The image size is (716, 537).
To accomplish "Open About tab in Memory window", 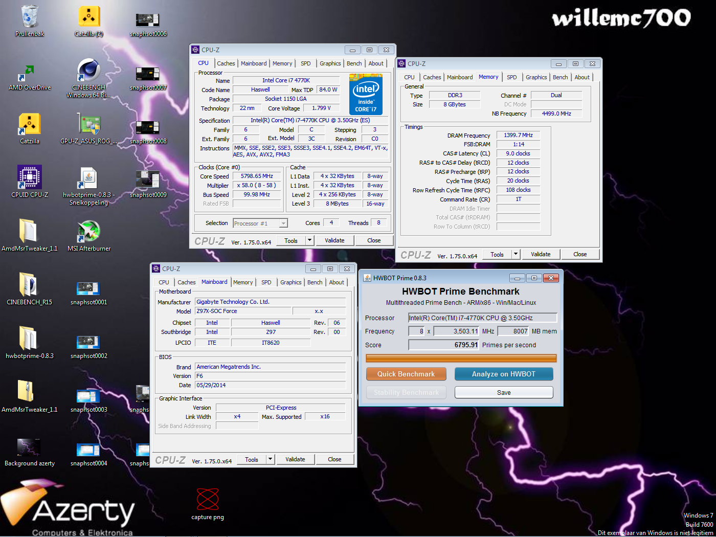I will pos(582,77).
